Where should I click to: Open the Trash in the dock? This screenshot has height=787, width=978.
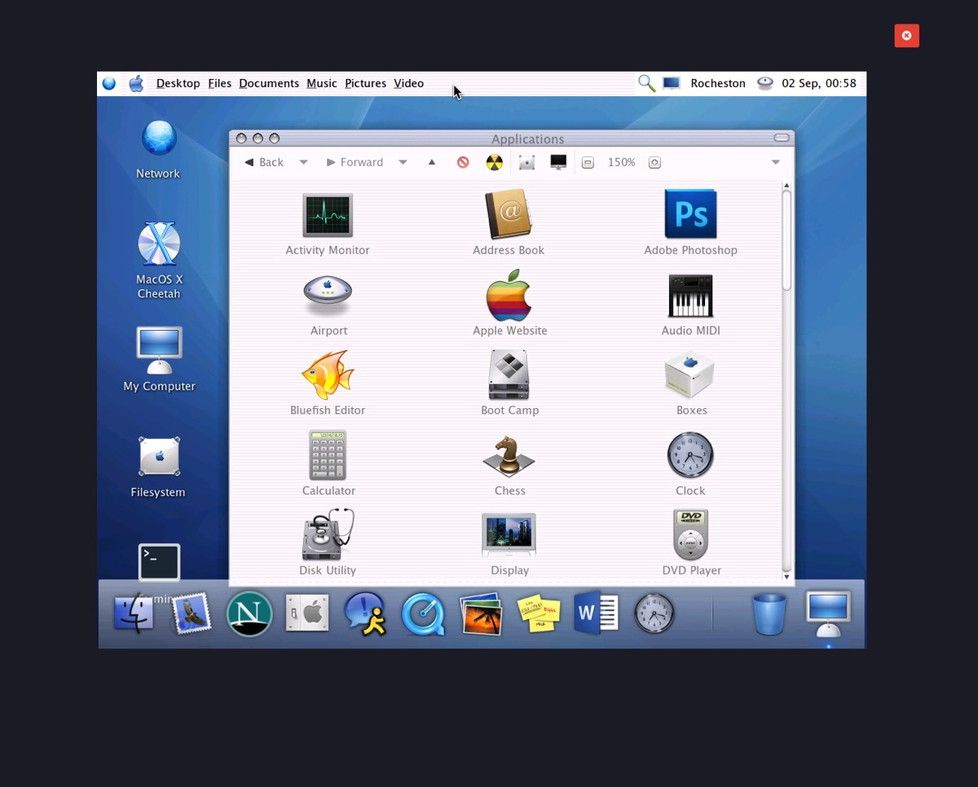pos(769,613)
